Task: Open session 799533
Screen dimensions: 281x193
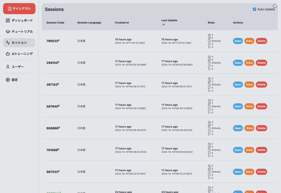Action: 238,41
